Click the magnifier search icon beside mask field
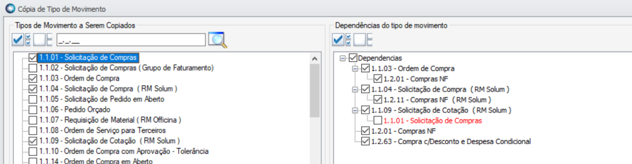The height and width of the screenshot is (164, 632). click(217, 40)
